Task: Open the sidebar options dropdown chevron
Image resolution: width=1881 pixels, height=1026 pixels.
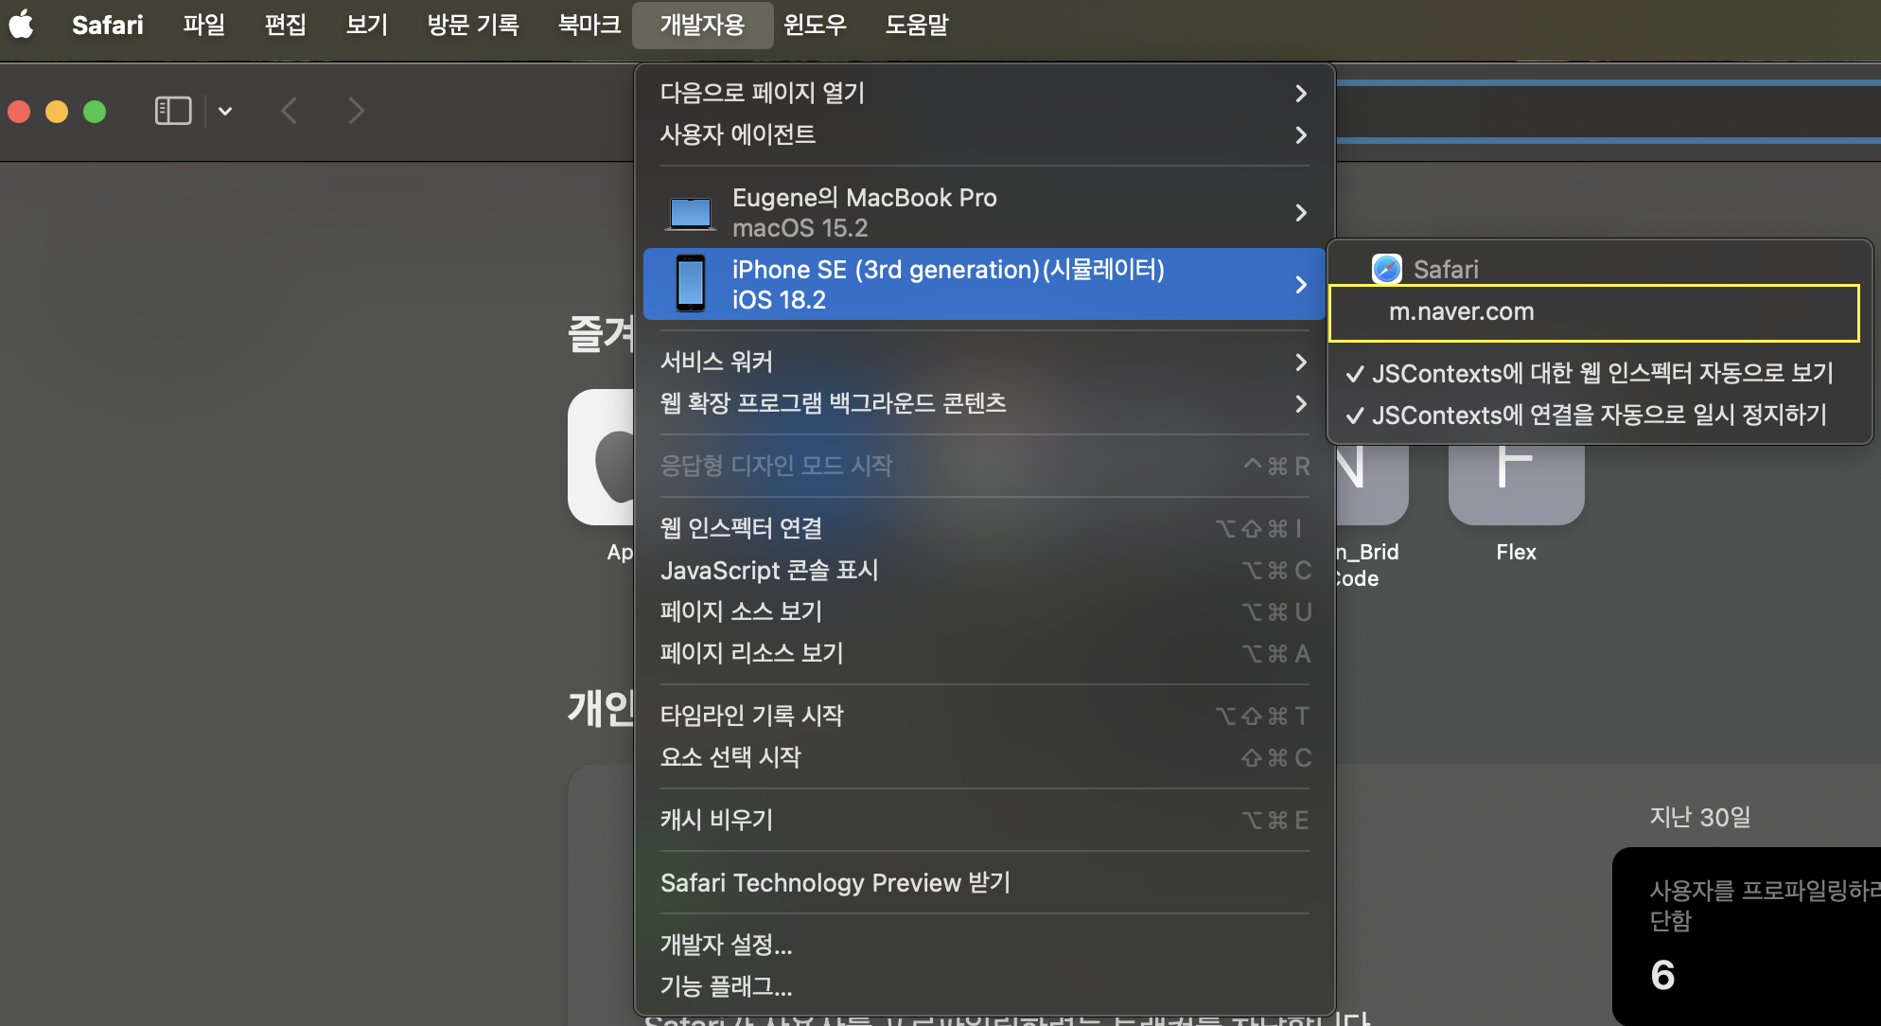Action: point(225,111)
